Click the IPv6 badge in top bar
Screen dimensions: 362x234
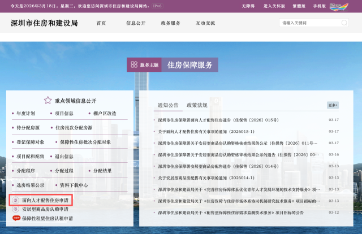pos(157,6)
